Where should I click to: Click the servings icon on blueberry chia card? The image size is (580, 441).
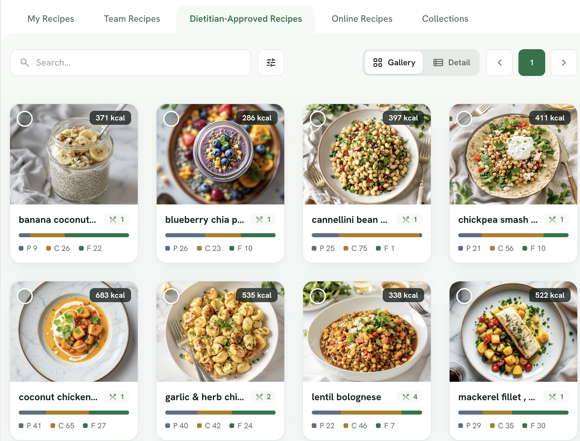[x=259, y=219]
